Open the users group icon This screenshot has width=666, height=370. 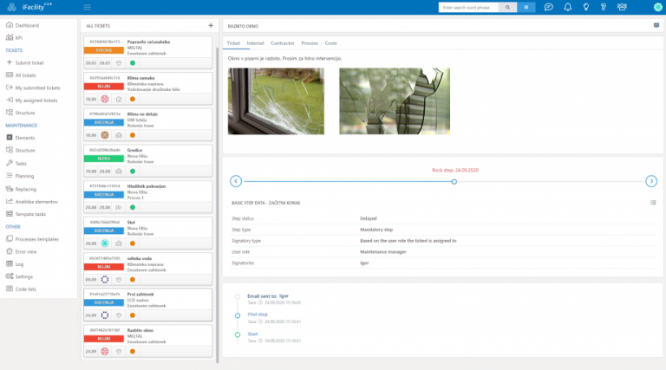tap(622, 7)
